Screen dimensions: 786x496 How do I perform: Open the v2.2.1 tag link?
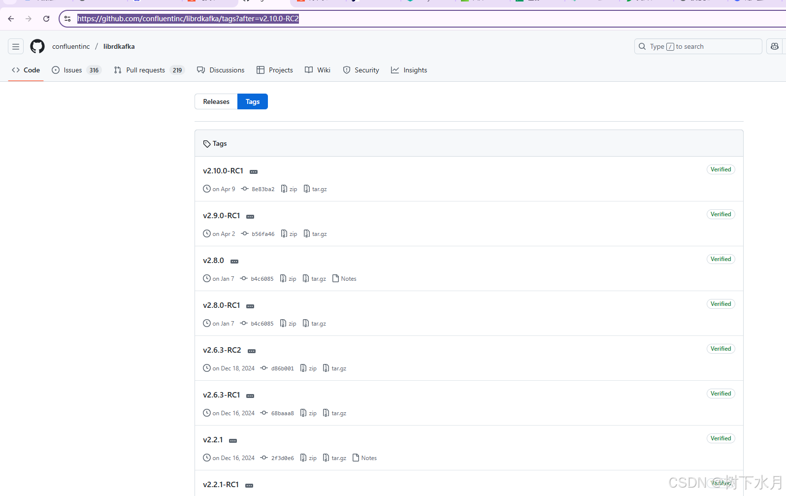[x=213, y=440]
